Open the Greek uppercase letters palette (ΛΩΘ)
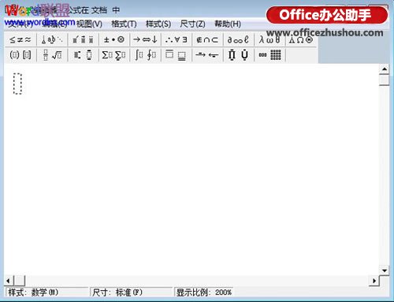This screenshot has height=302, width=394. click(301, 39)
